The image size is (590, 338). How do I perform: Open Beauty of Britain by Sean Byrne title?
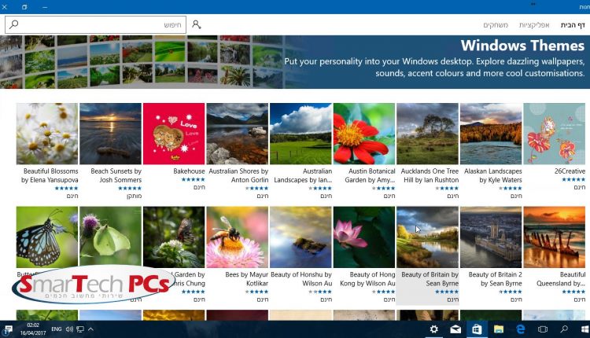tap(430, 279)
